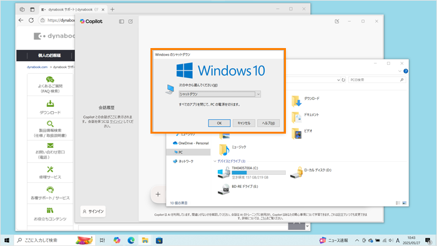Screen dimensions: 437x246
Task: Open useful contents on dynabook page
Action: pyautogui.click(x=50, y=214)
